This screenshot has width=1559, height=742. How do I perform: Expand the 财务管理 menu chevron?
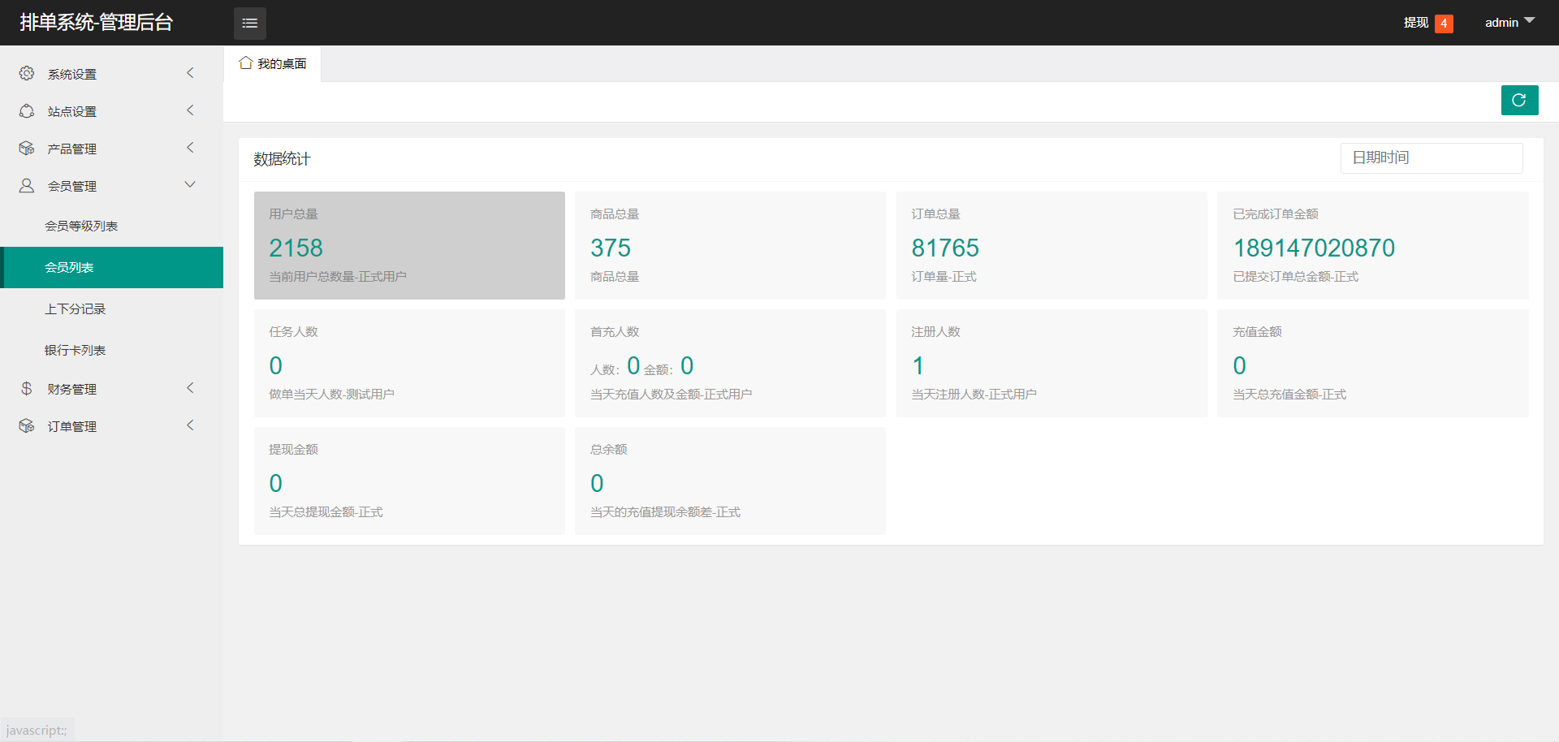pyautogui.click(x=190, y=388)
